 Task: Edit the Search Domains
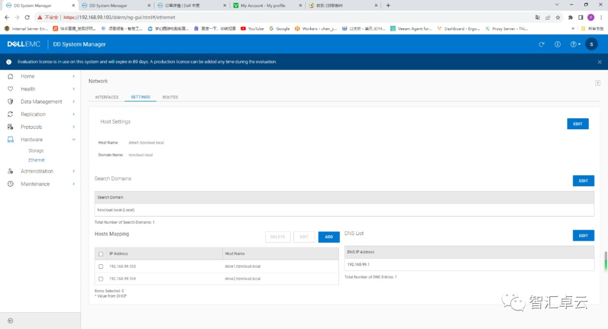[x=583, y=181]
